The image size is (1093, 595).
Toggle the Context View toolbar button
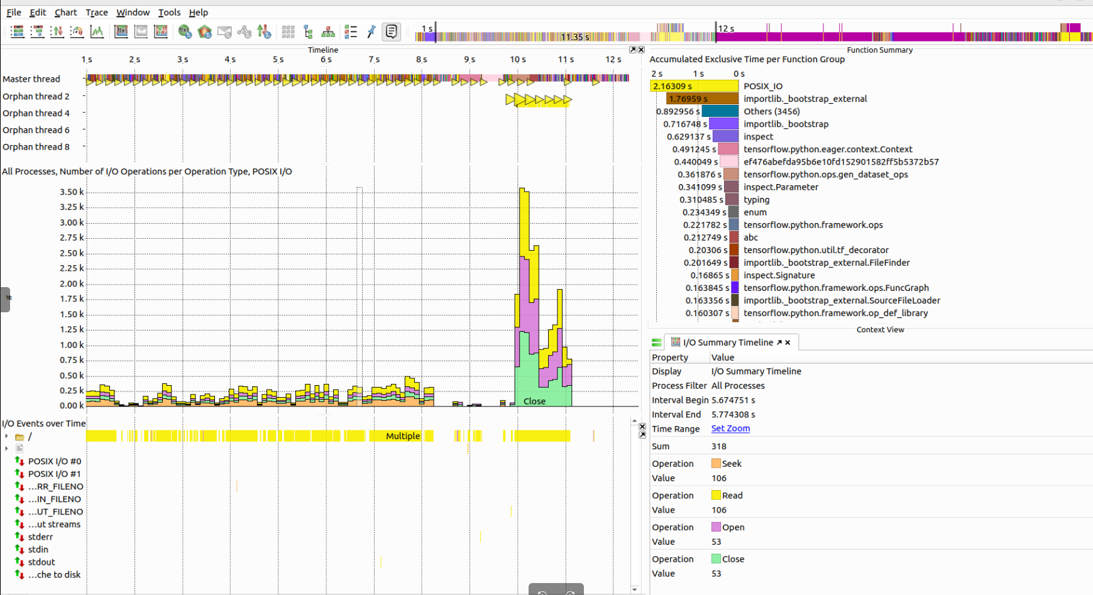(x=391, y=31)
